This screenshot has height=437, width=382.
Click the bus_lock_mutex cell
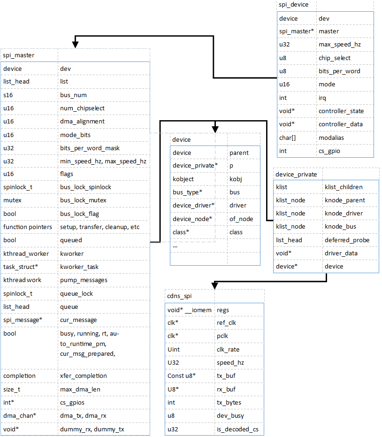coord(83,200)
